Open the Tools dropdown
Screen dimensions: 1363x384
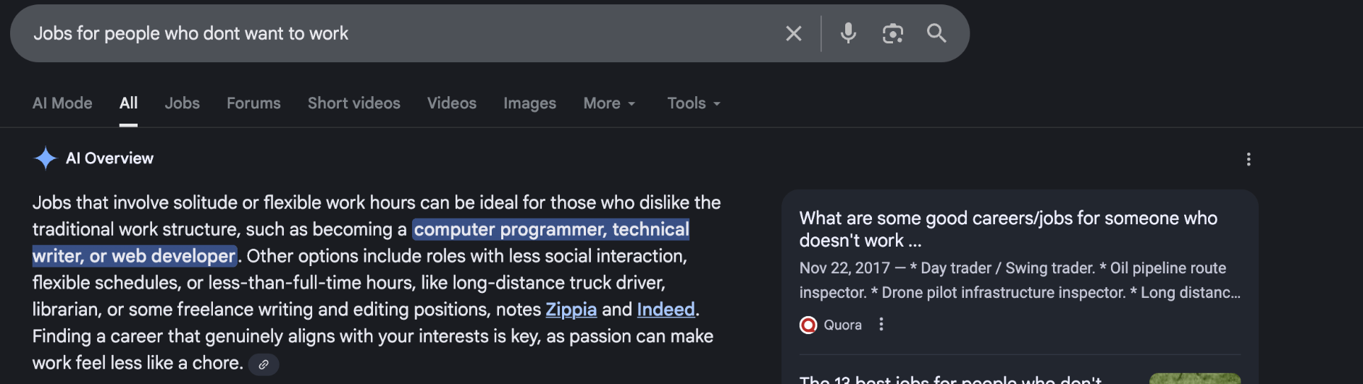[694, 103]
